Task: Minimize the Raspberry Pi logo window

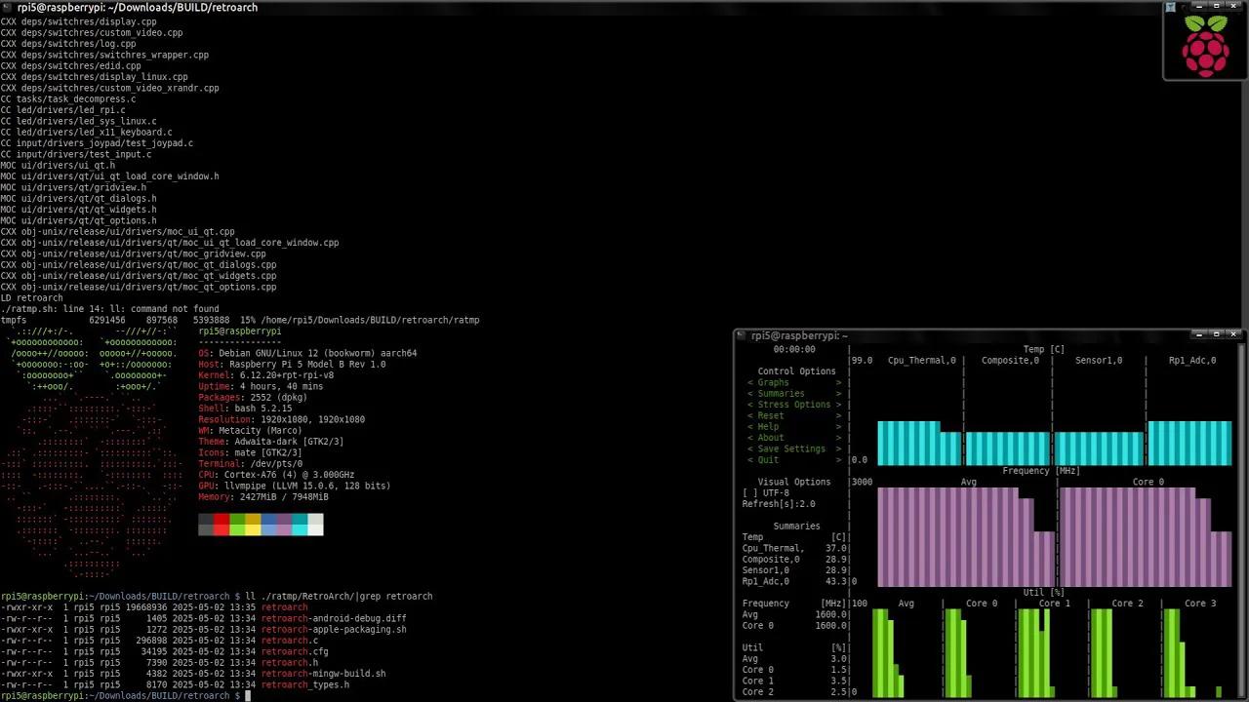Action: [x=1201, y=7]
